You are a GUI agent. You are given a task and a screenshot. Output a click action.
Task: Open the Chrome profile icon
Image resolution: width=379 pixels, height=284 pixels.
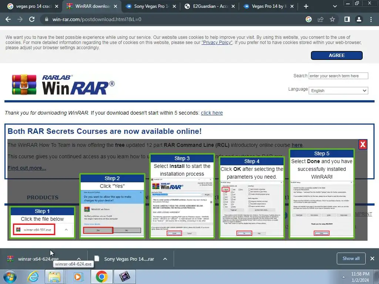(x=359, y=19)
